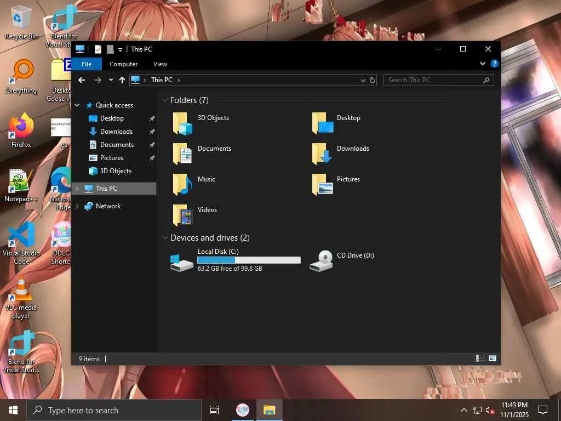
Task: Select the Everything desktop shortcut
Action: [21, 77]
